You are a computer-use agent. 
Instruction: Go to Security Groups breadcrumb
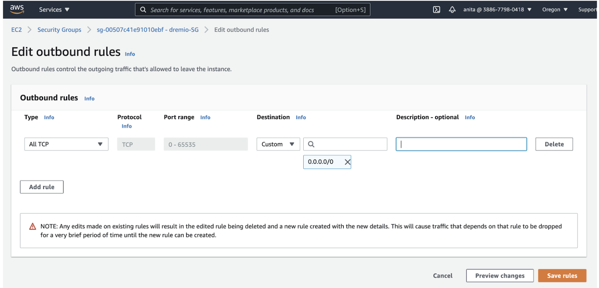pyautogui.click(x=59, y=30)
